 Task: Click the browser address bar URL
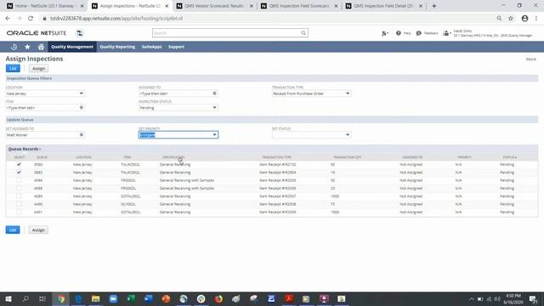pyautogui.click(x=116, y=19)
